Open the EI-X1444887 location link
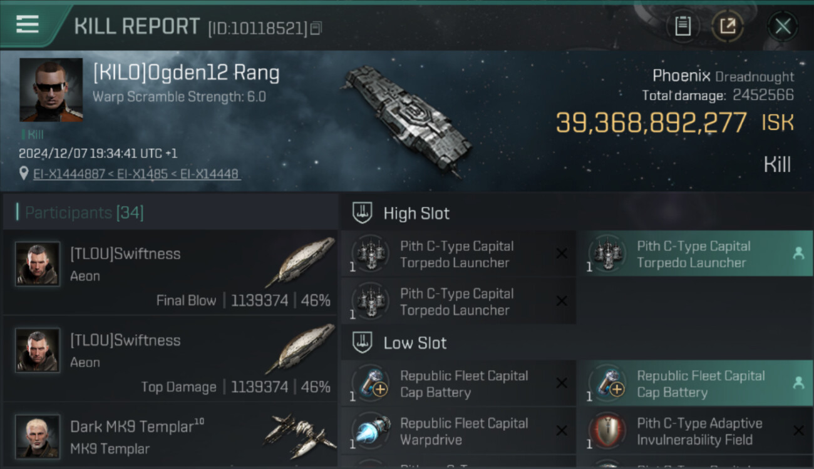 [x=137, y=174]
